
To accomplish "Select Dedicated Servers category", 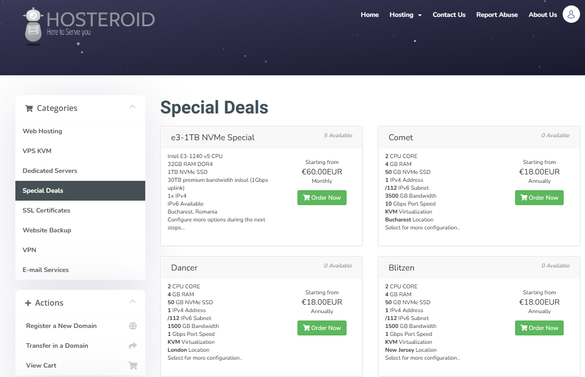I will click(x=80, y=171).
